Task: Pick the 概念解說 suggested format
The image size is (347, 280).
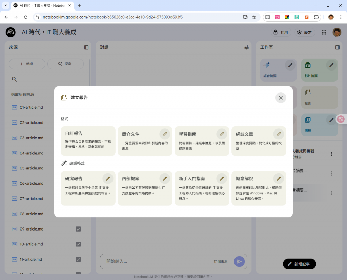Action: pyautogui.click(x=259, y=188)
